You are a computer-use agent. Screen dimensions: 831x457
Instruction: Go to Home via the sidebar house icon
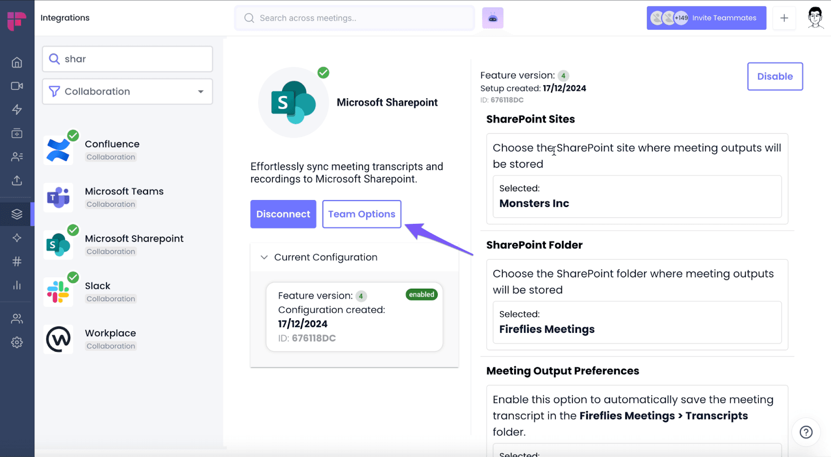(x=17, y=62)
